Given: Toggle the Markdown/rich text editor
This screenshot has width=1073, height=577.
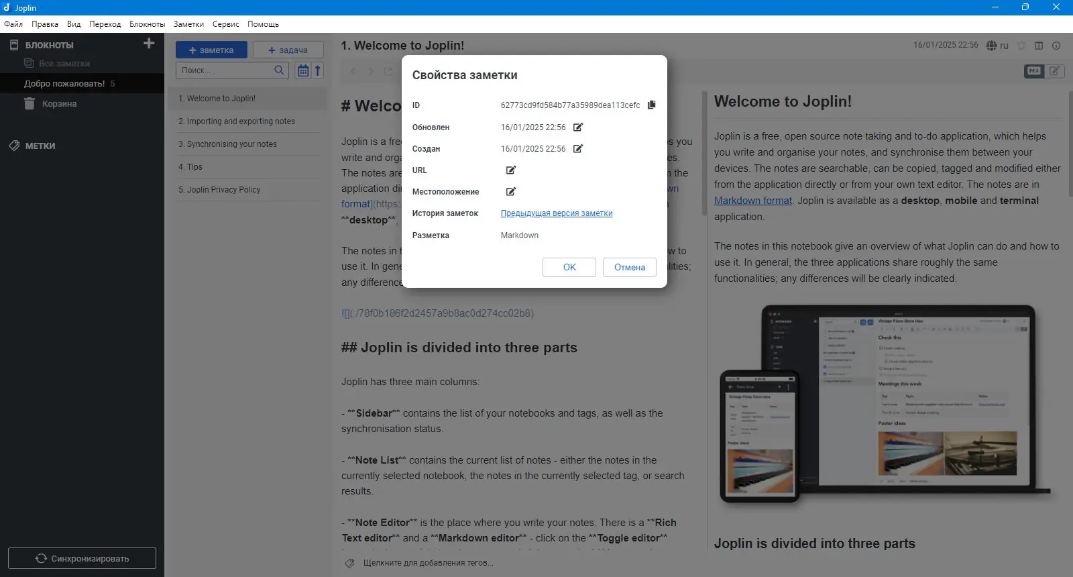Looking at the screenshot, I should pos(1045,70).
